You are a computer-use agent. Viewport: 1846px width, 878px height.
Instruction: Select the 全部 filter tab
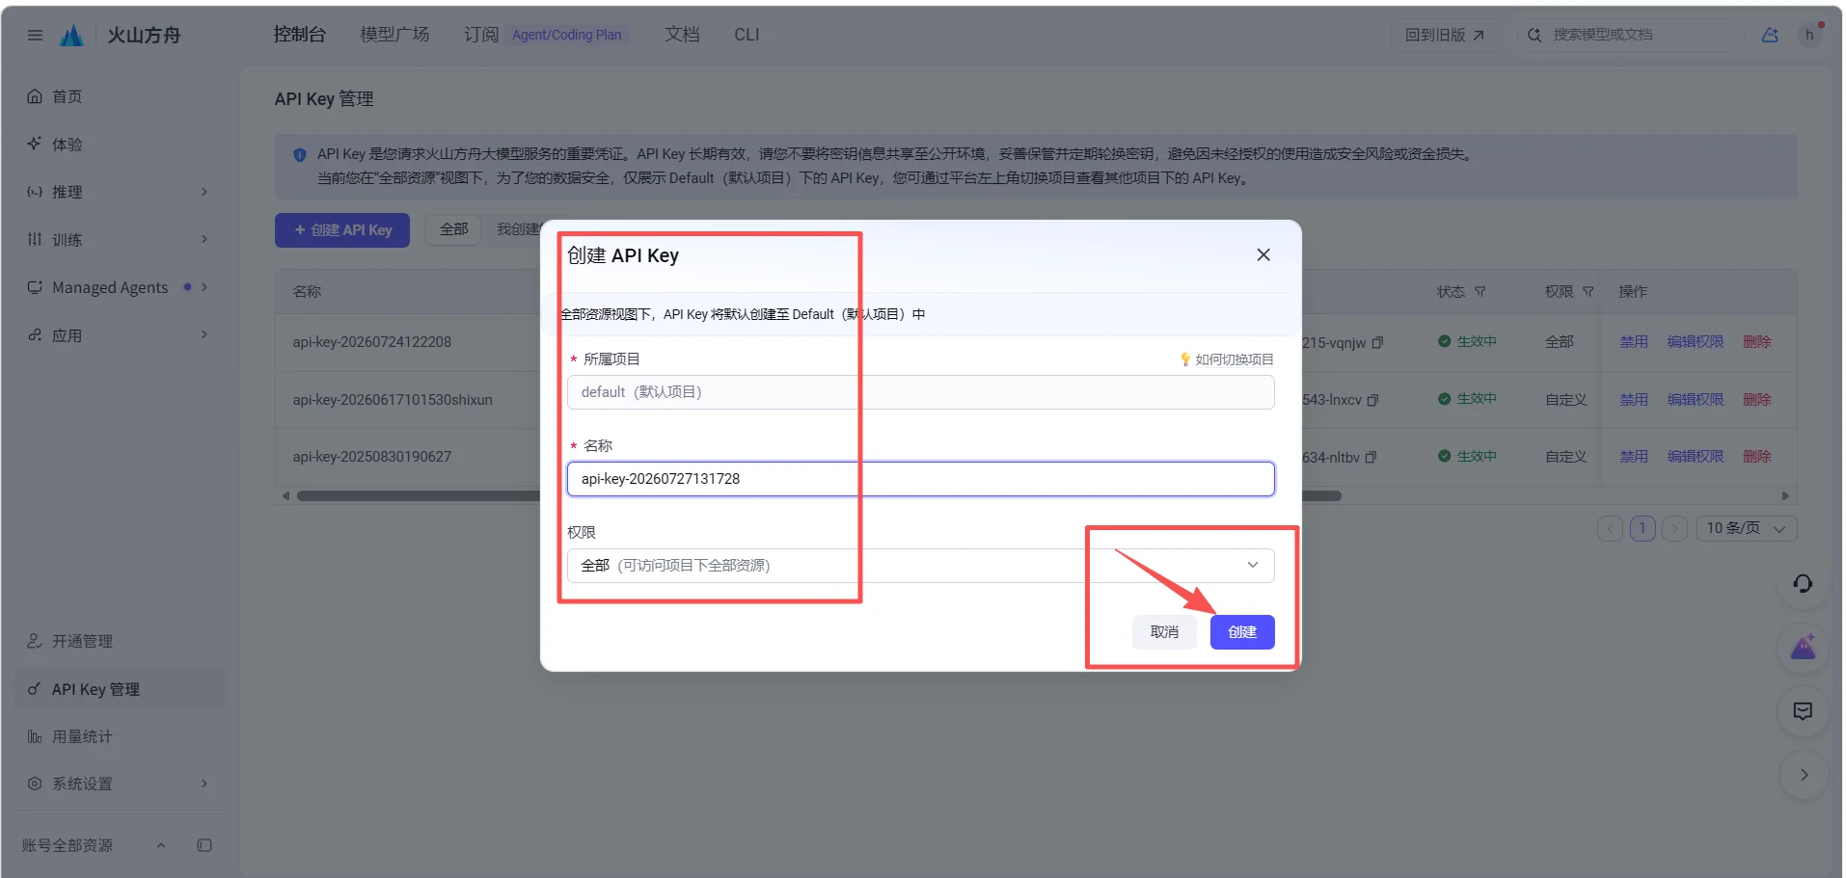pos(453,229)
